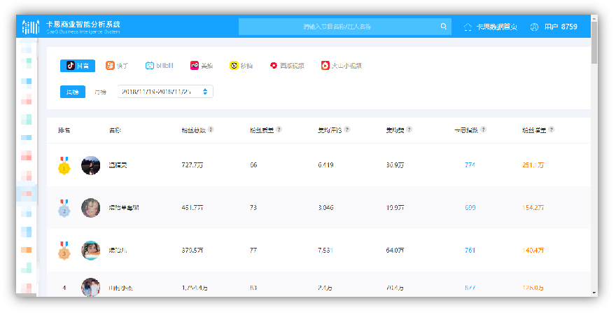This screenshot has height=315, width=616.
Task: Open the 卡思数据首页 link
Action: [x=490, y=27]
